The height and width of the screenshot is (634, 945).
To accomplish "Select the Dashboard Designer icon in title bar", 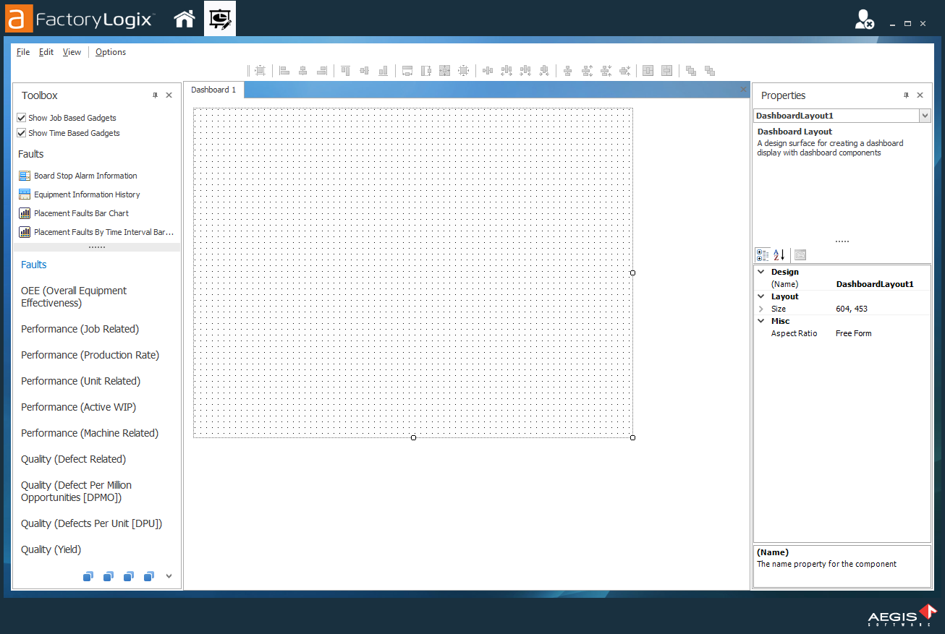I will pos(219,18).
